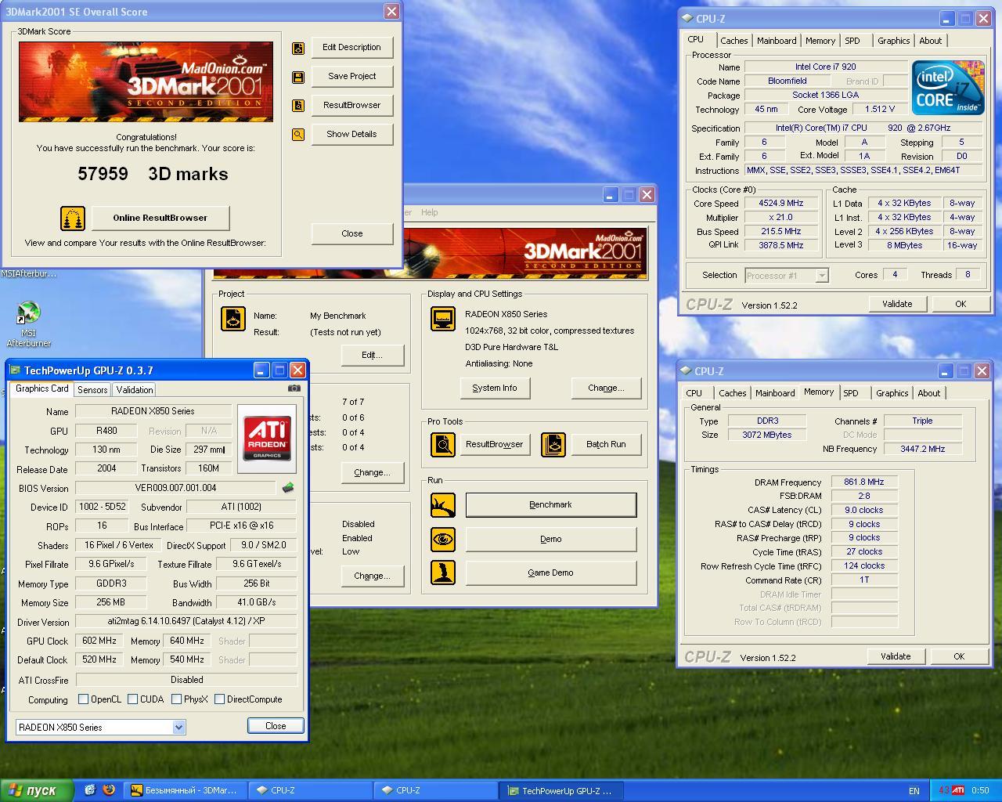Click the BIOS Version field in GPU-Z
This screenshot has width=1002, height=802.
pyautogui.click(x=176, y=488)
